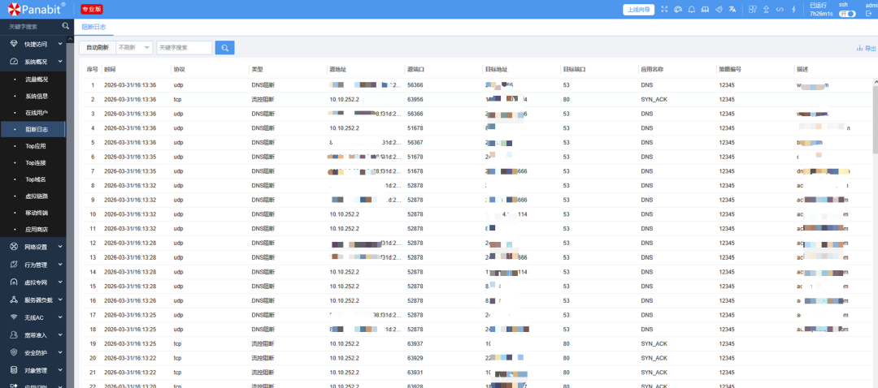Image resolution: width=878 pixels, height=388 pixels.
Task: Click the logout icon under admin
Action: click(868, 14)
